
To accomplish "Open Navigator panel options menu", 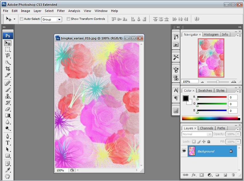I will tap(239, 36).
